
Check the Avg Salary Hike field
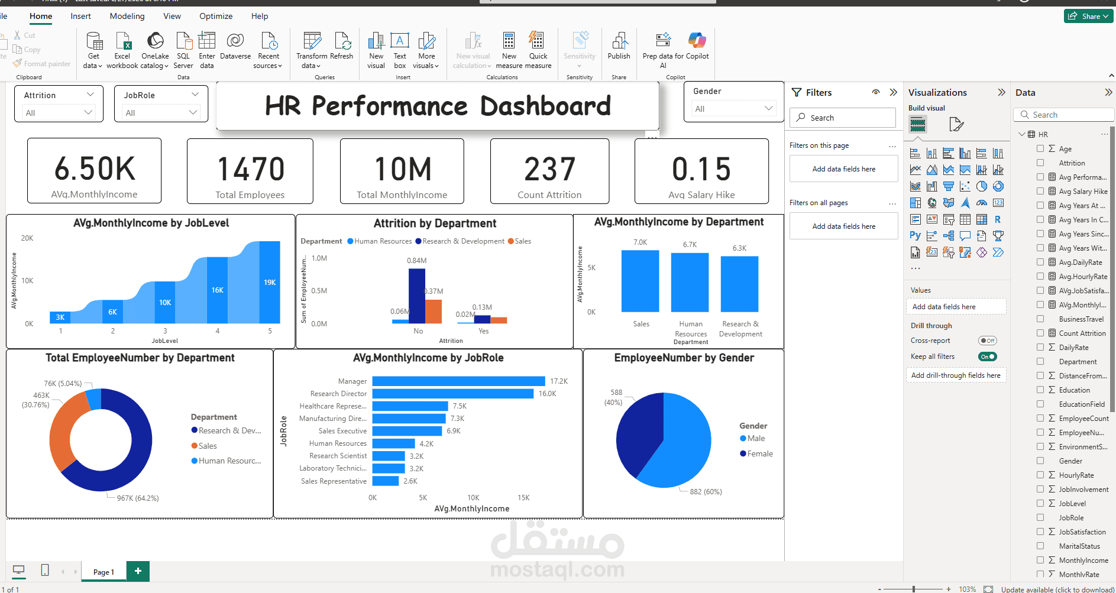tap(1040, 191)
